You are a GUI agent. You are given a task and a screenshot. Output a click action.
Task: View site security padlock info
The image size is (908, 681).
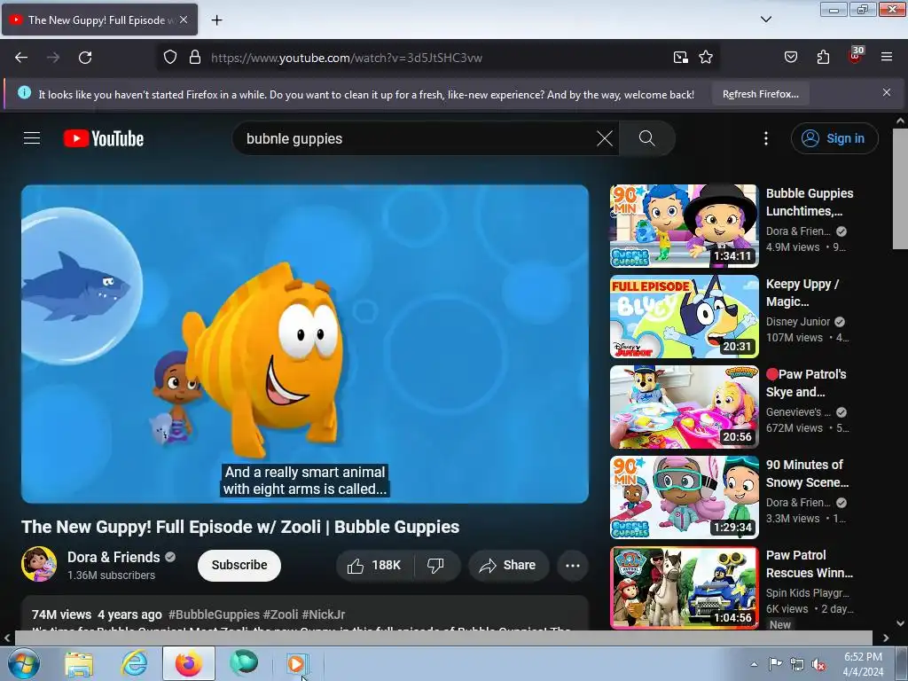point(195,58)
